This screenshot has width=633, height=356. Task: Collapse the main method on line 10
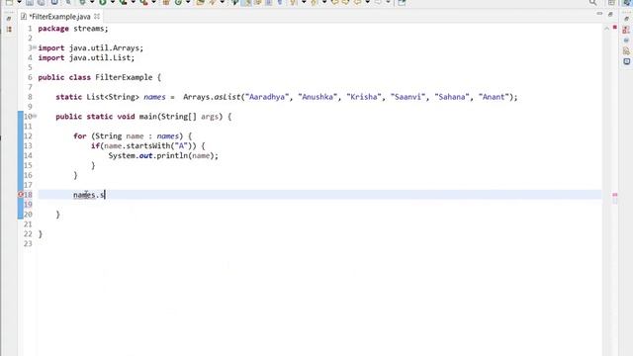[35, 117]
